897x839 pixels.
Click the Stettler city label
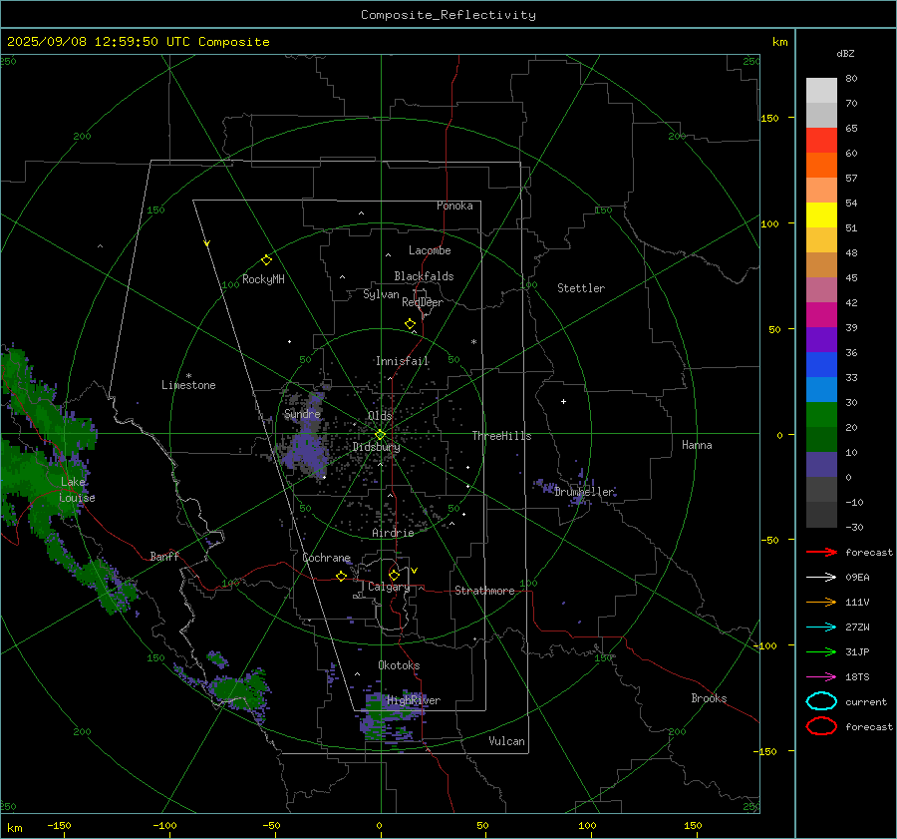point(581,288)
